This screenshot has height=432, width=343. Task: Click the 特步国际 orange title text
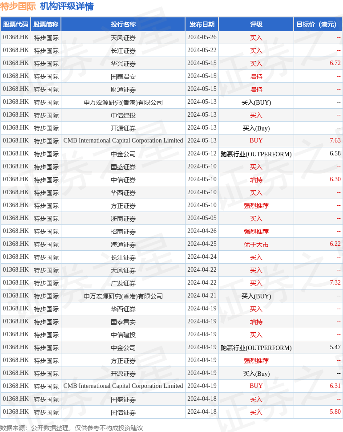click(x=18, y=6)
